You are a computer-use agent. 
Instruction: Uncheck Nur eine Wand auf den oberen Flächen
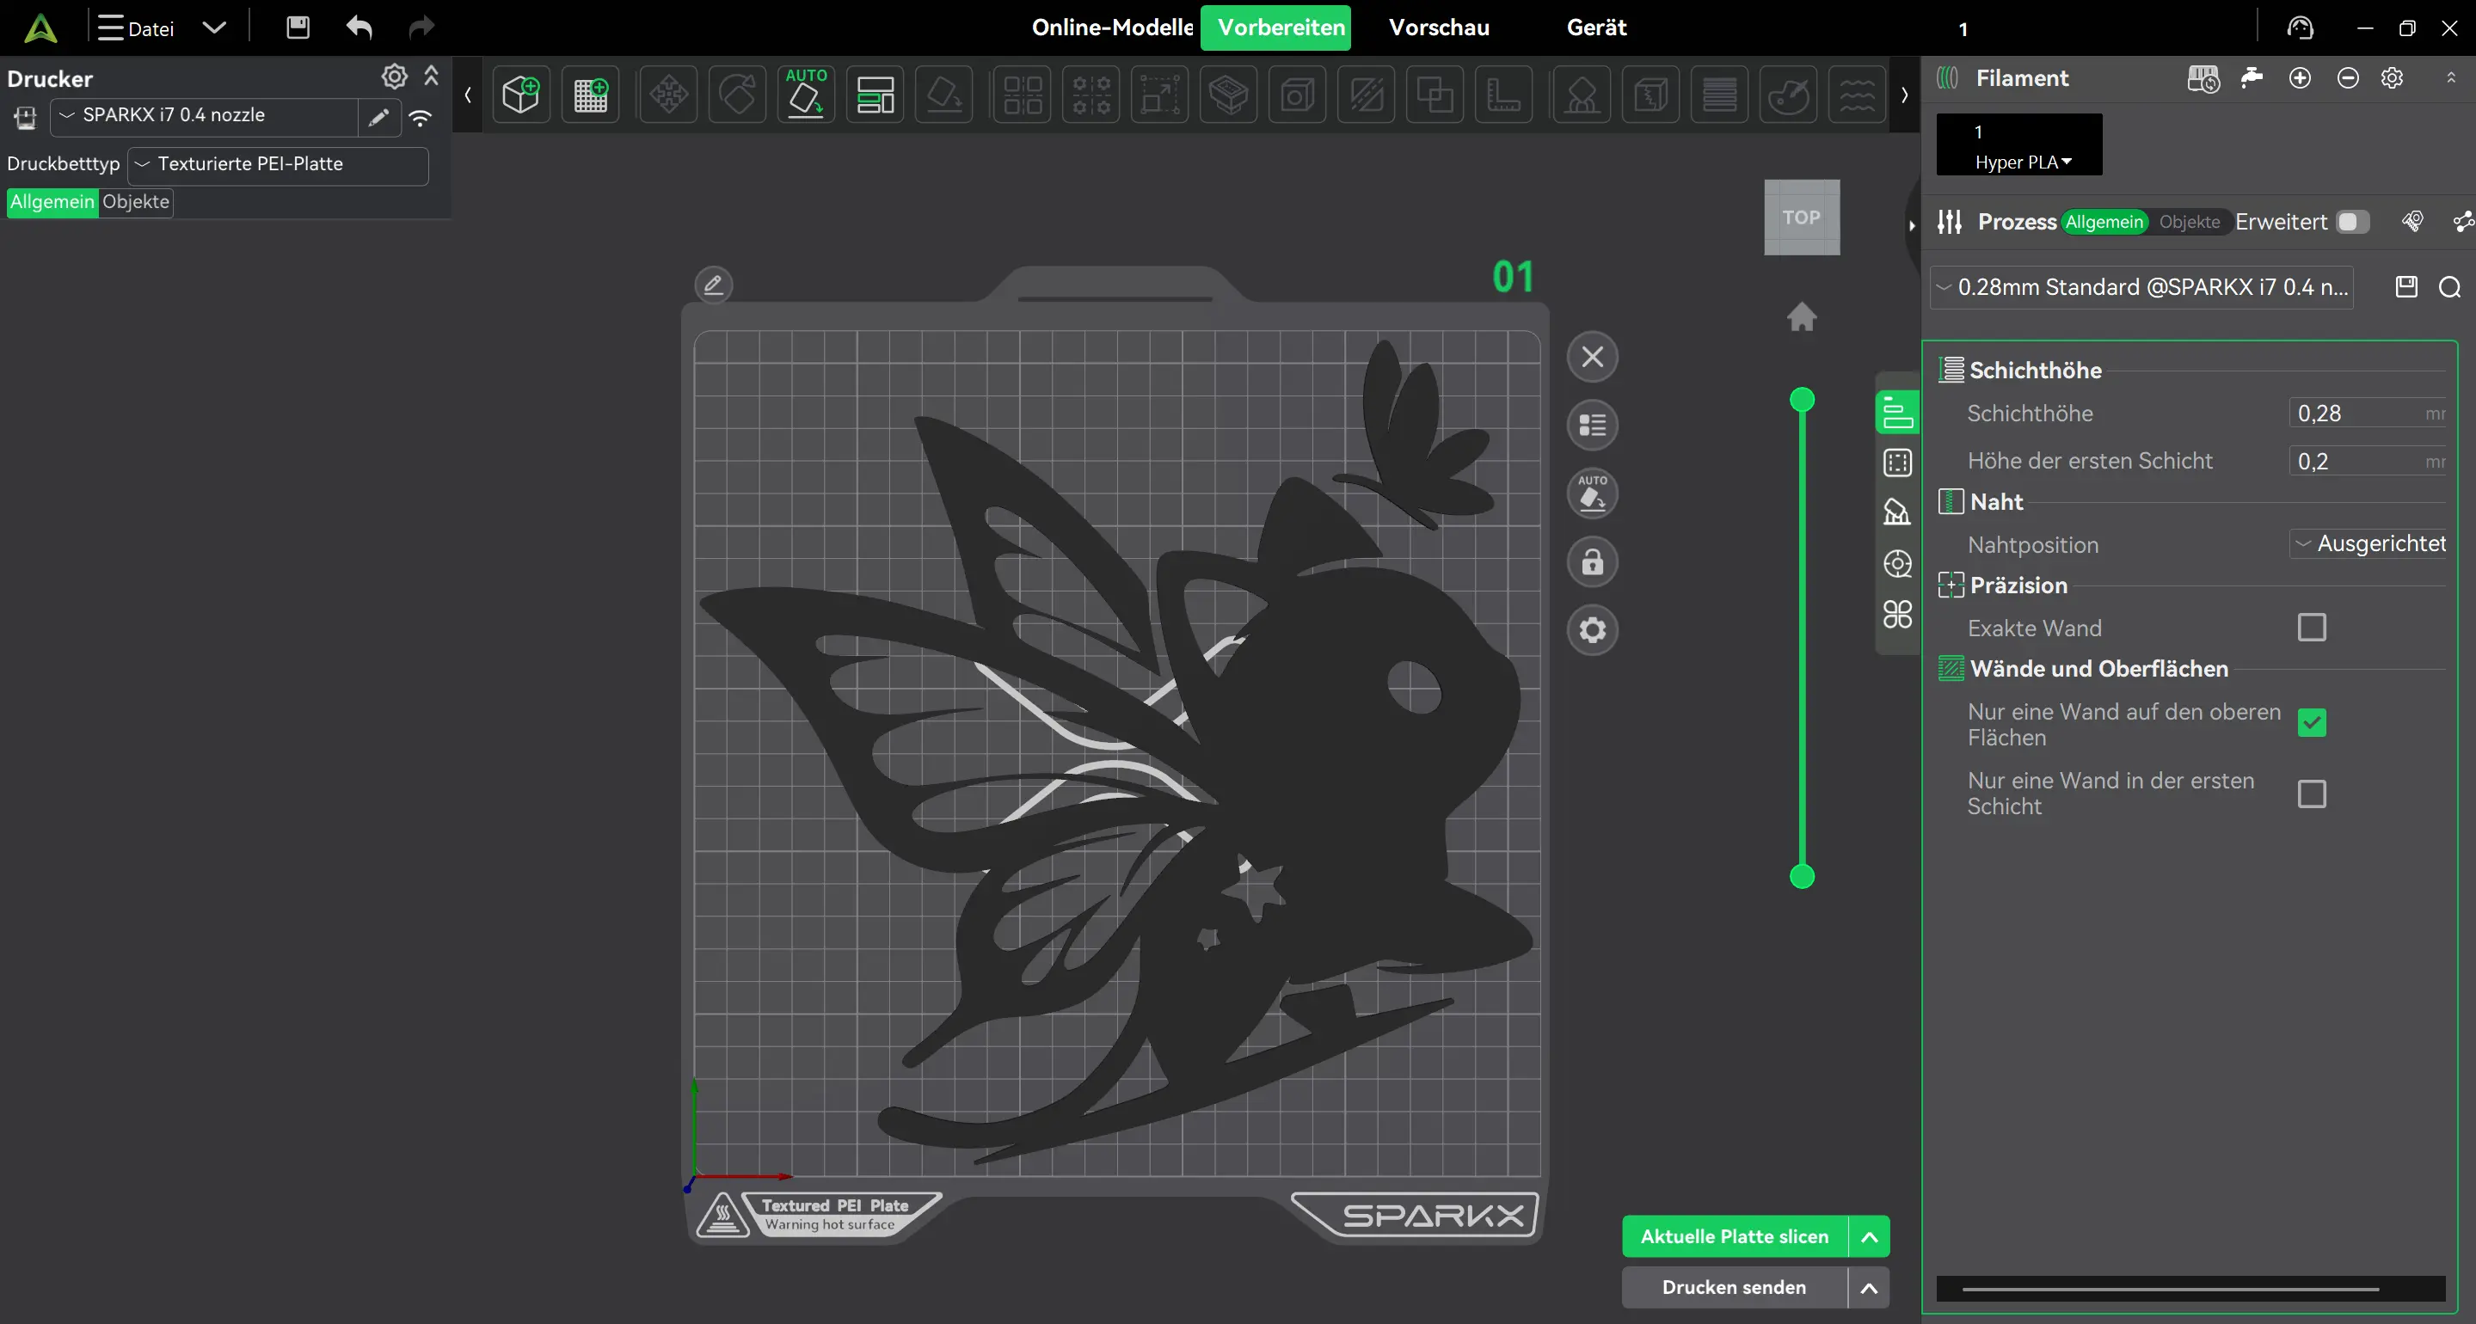point(2312,722)
